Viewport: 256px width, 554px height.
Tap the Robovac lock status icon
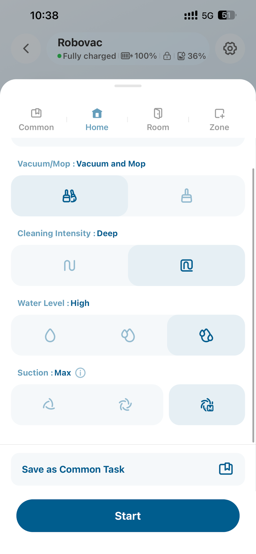(x=167, y=56)
